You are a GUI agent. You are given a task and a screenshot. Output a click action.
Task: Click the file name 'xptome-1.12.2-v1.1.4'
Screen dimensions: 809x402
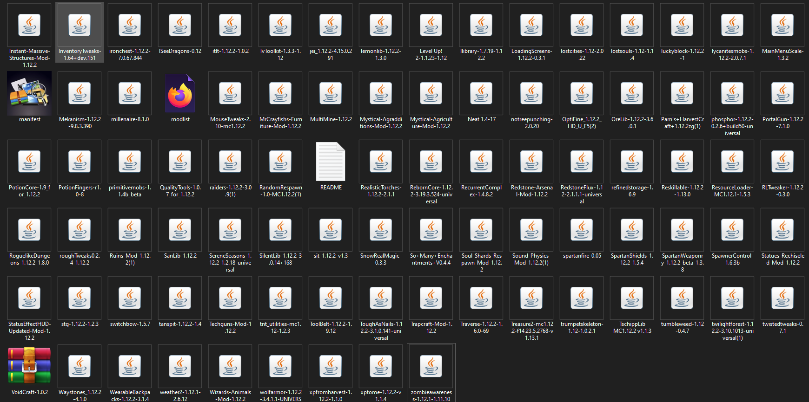click(381, 396)
